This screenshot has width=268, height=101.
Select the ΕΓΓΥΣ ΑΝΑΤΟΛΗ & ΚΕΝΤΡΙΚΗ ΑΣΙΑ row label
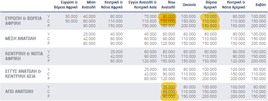coord(23,74)
